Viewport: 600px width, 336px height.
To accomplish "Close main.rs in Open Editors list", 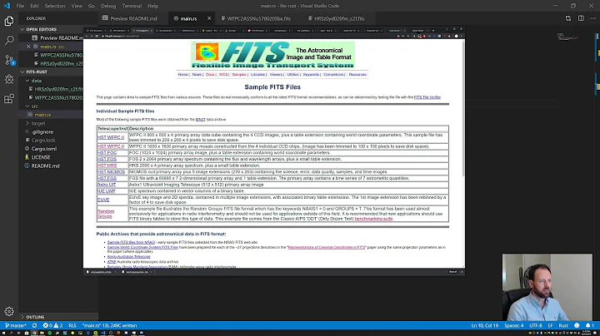I will (x=28, y=47).
